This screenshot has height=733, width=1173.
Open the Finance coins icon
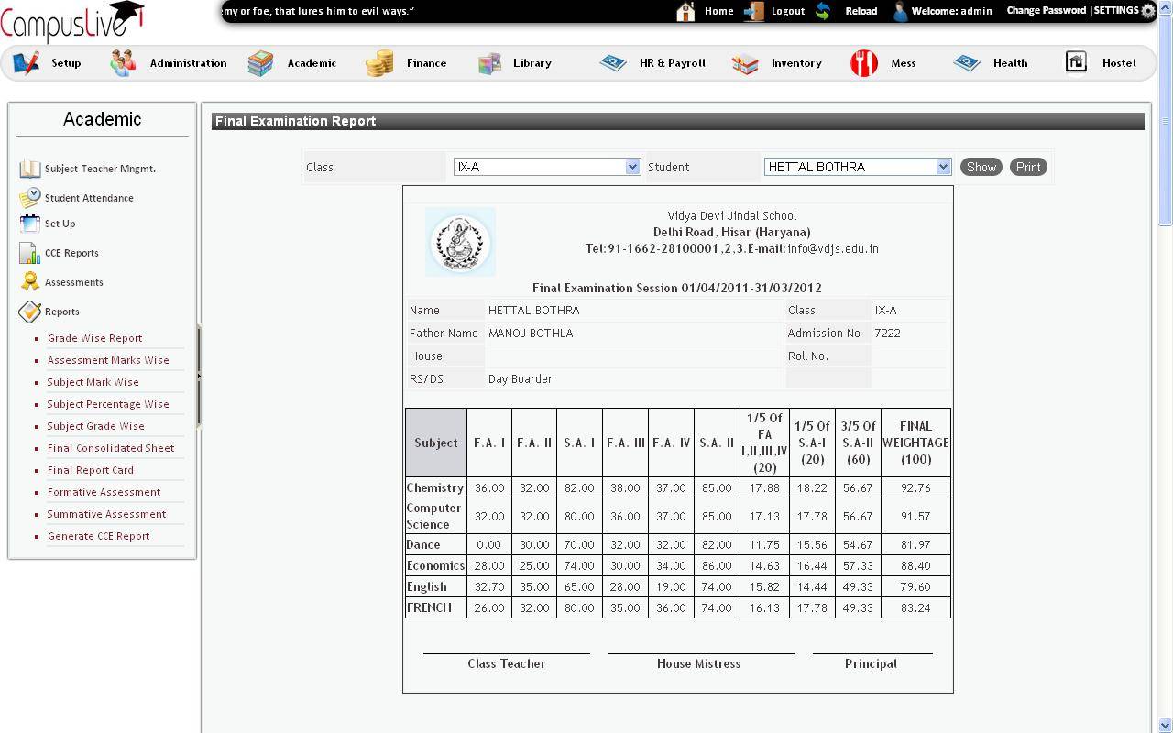379,62
